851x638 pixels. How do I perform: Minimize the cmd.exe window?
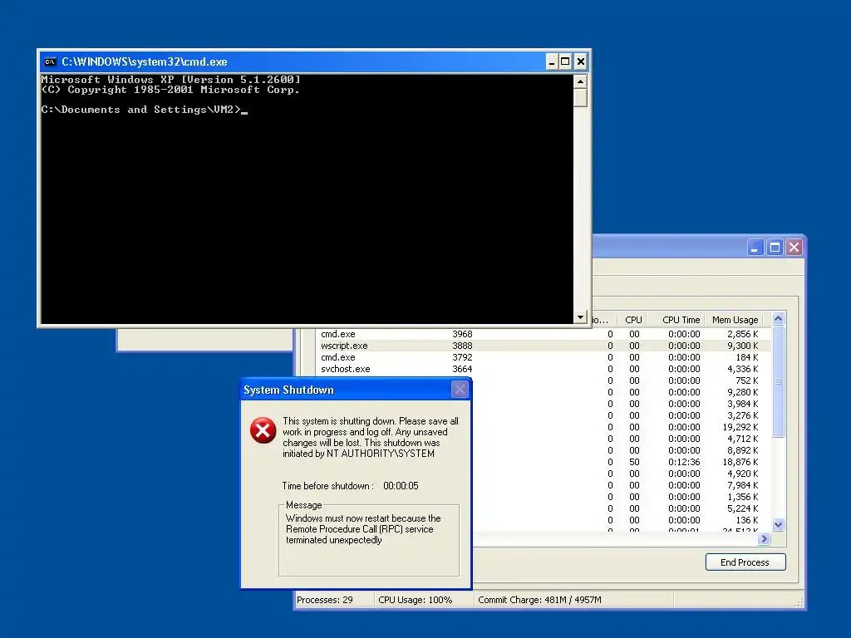pyautogui.click(x=552, y=61)
